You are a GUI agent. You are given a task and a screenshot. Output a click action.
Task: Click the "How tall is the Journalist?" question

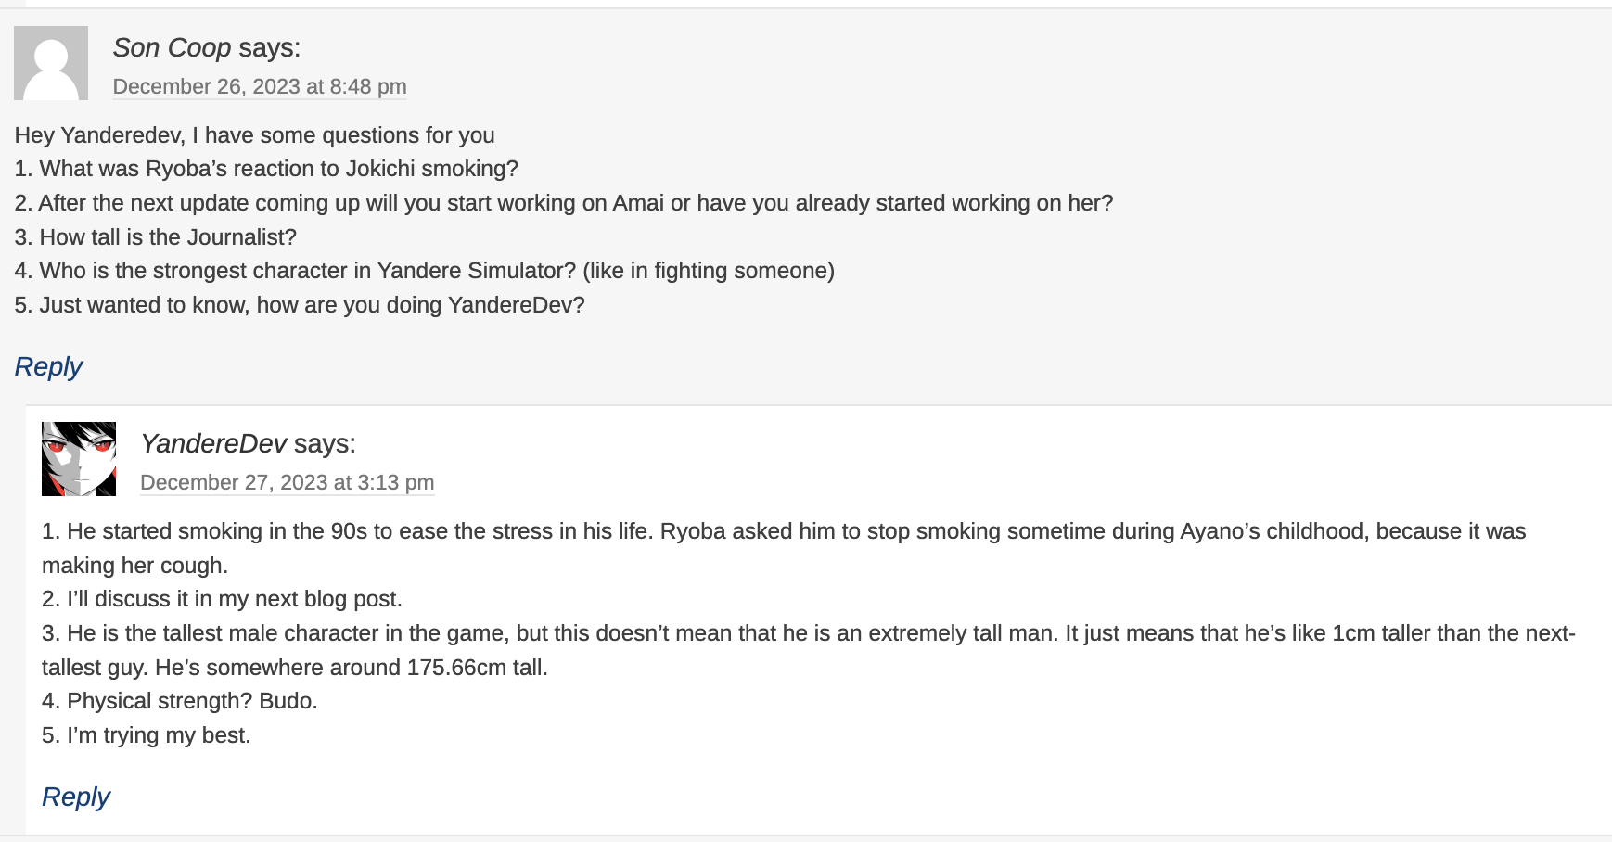pos(156,237)
